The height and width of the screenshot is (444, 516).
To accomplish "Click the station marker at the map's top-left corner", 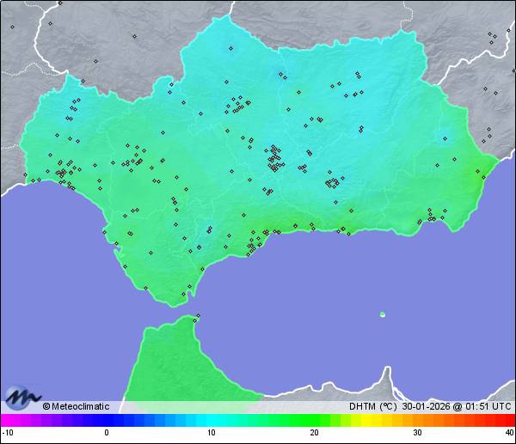I will 12,27.
